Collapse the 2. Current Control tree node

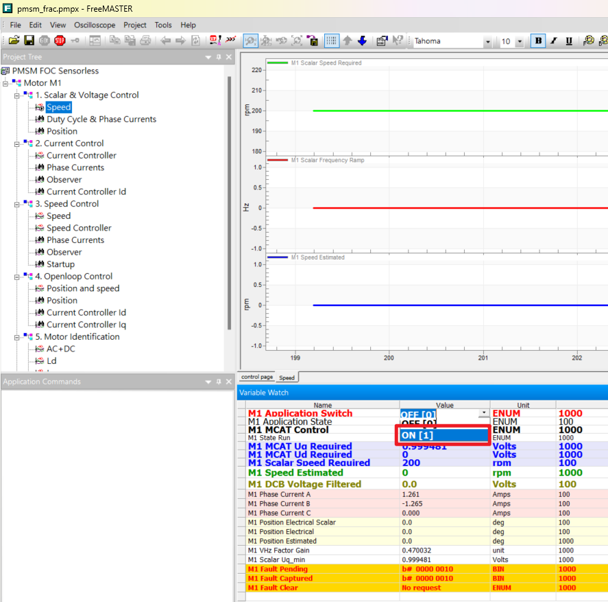click(16, 143)
